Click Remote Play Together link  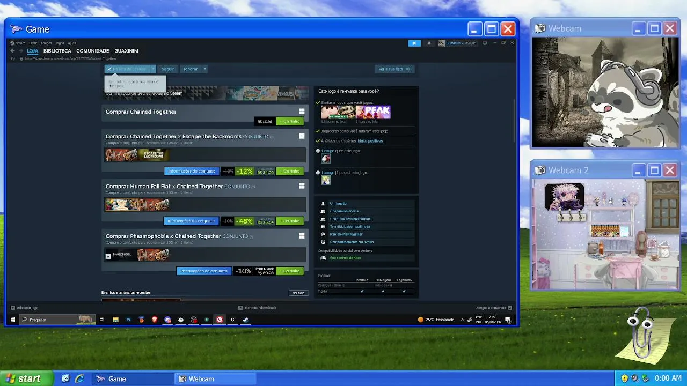346,234
